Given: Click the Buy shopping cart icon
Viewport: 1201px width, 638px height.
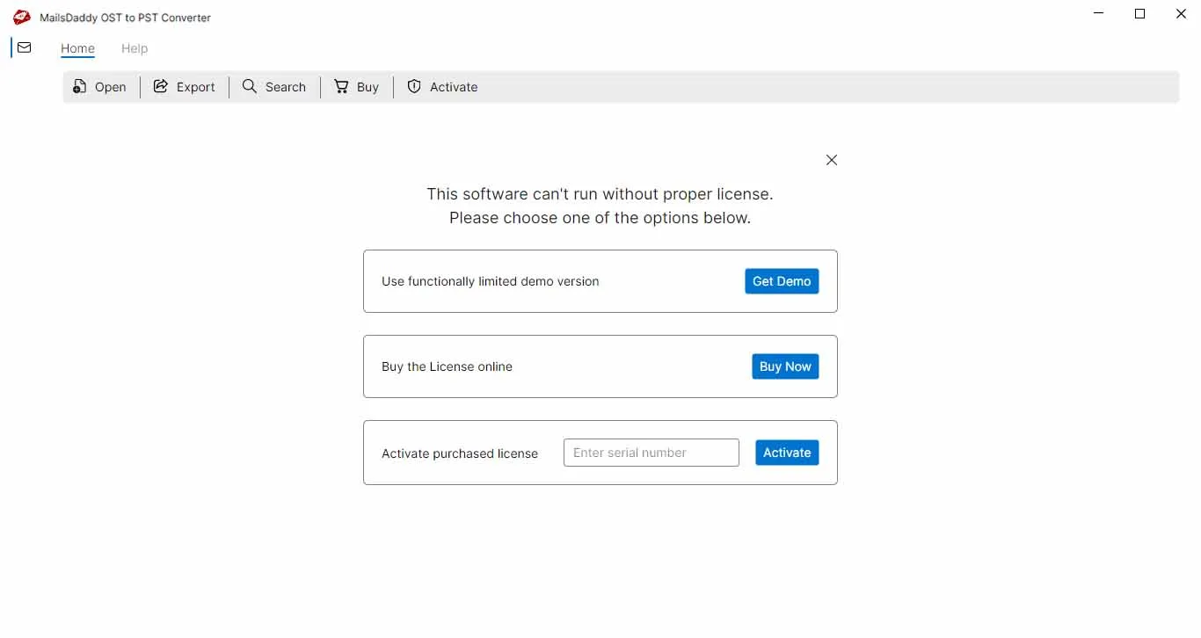Looking at the screenshot, I should click(x=341, y=86).
